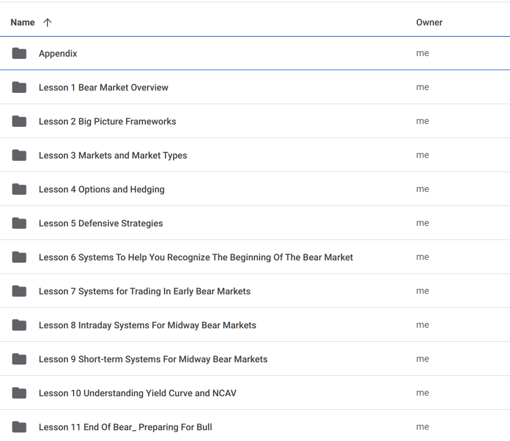Click 'me' owner label on Appendix row

click(x=422, y=53)
